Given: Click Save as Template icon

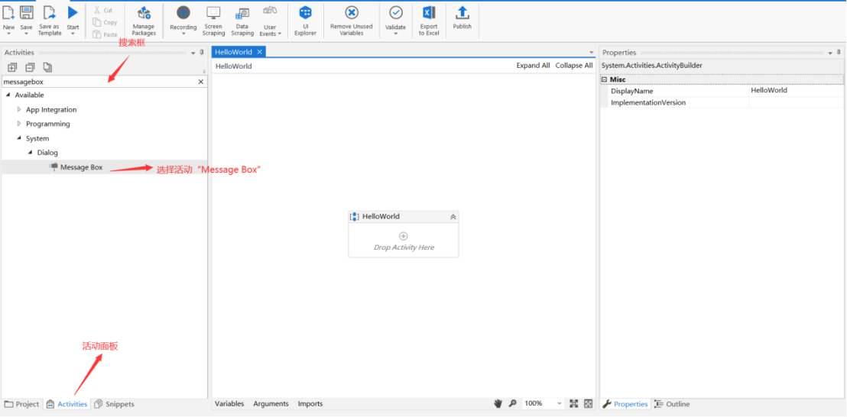Looking at the screenshot, I should (49, 13).
